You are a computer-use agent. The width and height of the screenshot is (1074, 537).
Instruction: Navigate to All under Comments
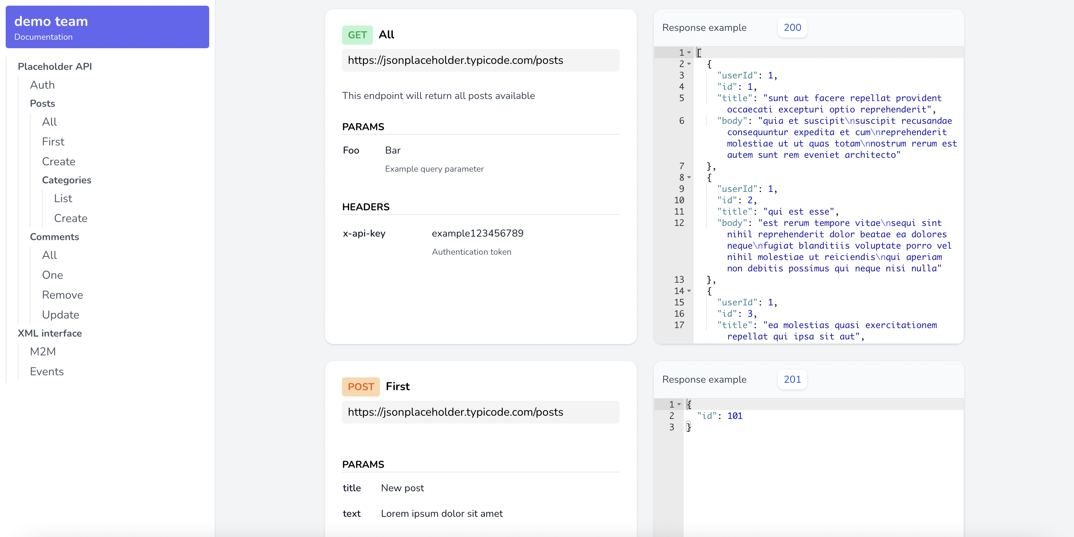(x=49, y=255)
